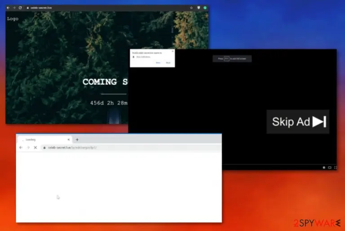The height and width of the screenshot is (231, 345).
Task: Close the notification permission popup
Action: click(172, 51)
